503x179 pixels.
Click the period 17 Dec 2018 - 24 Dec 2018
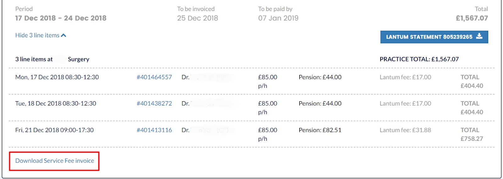click(x=61, y=18)
